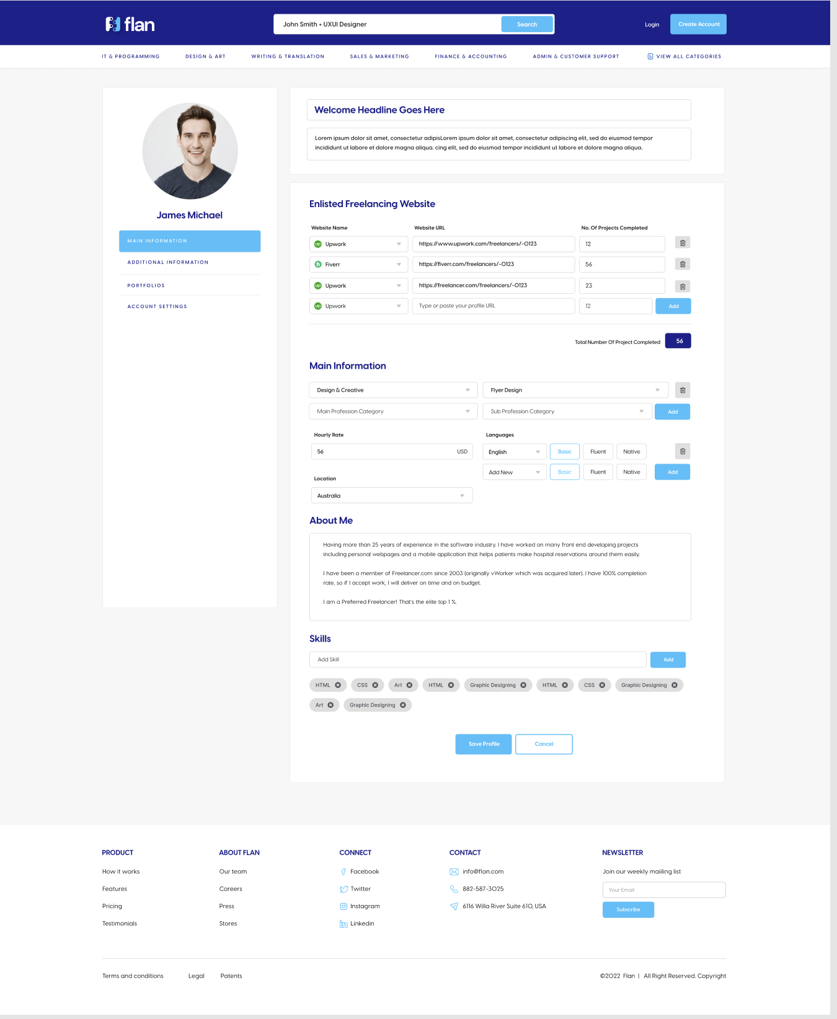Open the Design & Art category menu
This screenshot has height=1019, width=837.
pyautogui.click(x=205, y=56)
